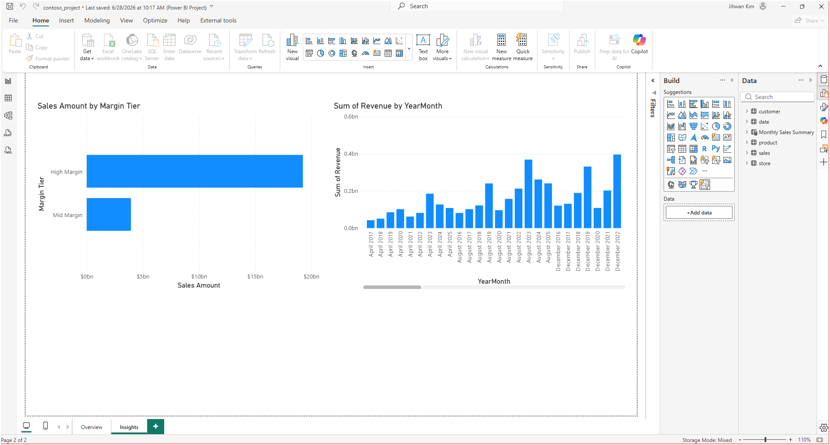Open DAX query view icon

pos(8,133)
